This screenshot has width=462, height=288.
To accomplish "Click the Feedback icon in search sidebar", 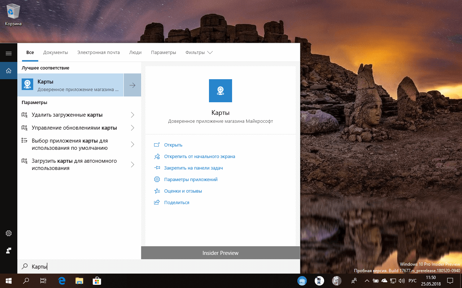I will click(9, 251).
